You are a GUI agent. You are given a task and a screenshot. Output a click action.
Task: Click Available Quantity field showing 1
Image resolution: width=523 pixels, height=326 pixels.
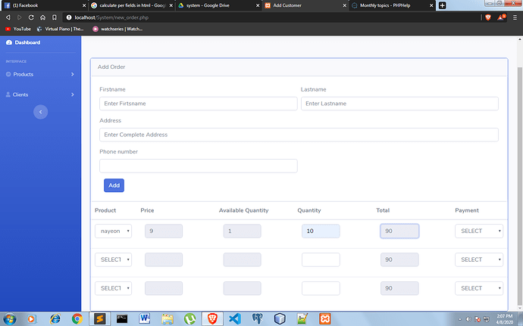242,231
